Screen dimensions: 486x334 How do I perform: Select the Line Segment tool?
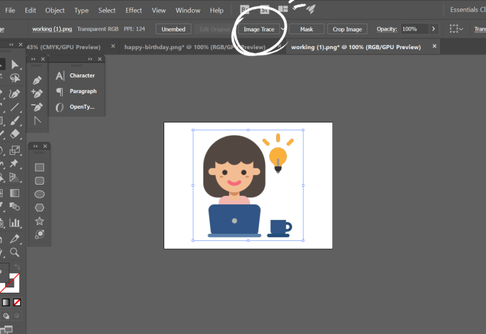[x=14, y=107]
